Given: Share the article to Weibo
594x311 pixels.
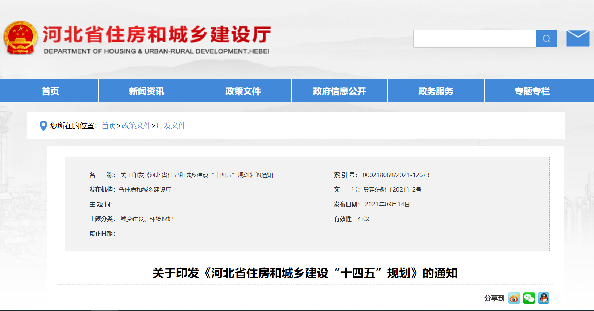Looking at the screenshot, I should [x=514, y=298].
